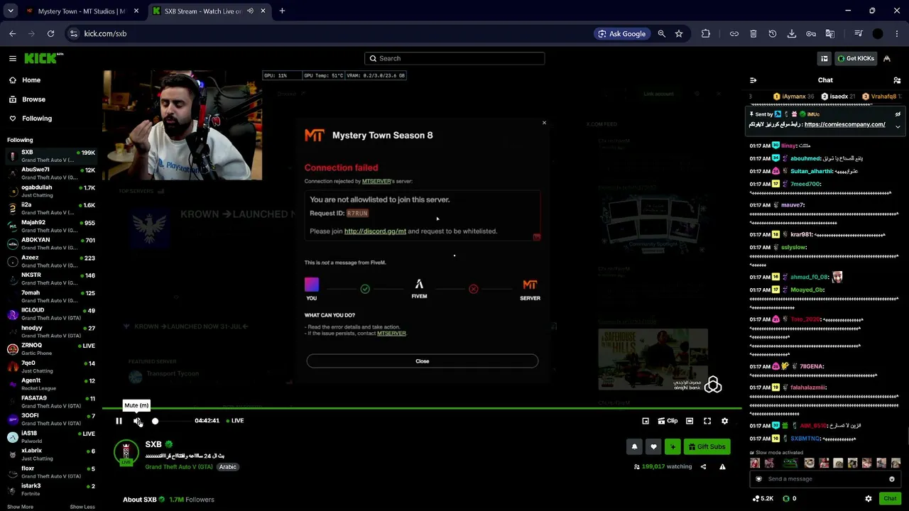Pause the live stream playback
This screenshot has height=511, width=909.
coord(119,421)
